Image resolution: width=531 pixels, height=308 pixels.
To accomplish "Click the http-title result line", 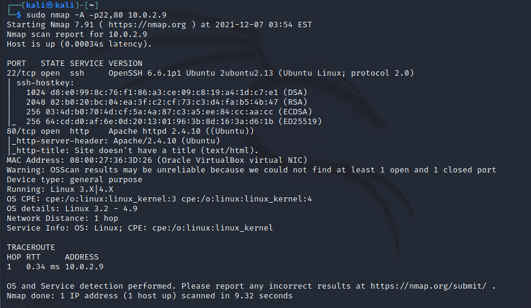I will click(x=135, y=151).
